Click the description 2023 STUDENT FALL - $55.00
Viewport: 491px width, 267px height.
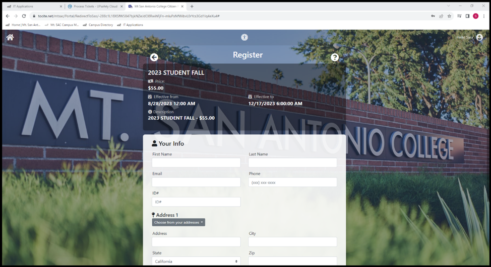[181, 118]
